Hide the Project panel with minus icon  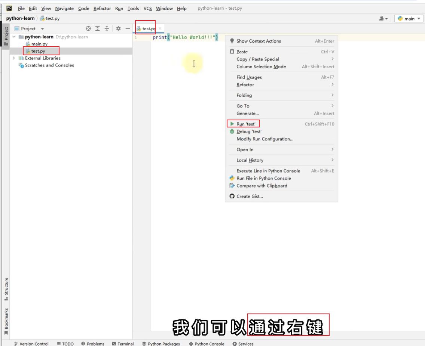coord(127,28)
